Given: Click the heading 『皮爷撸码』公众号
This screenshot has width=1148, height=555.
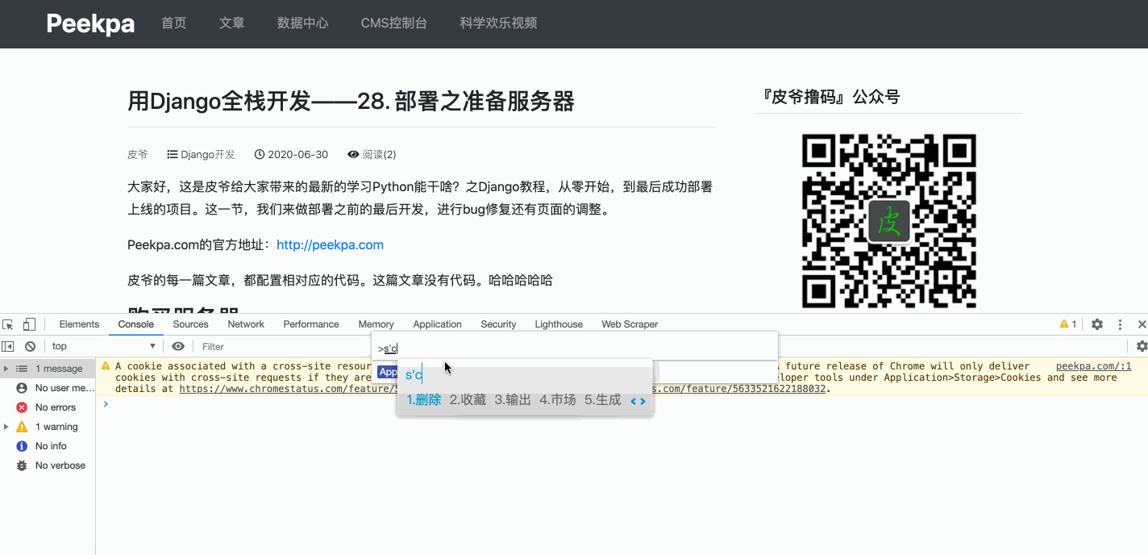Looking at the screenshot, I should click(x=831, y=98).
